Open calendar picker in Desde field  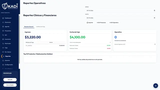154,10
